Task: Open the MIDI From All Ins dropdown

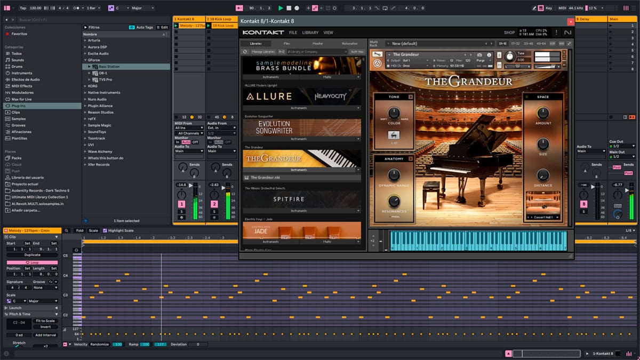Action: pos(189,128)
